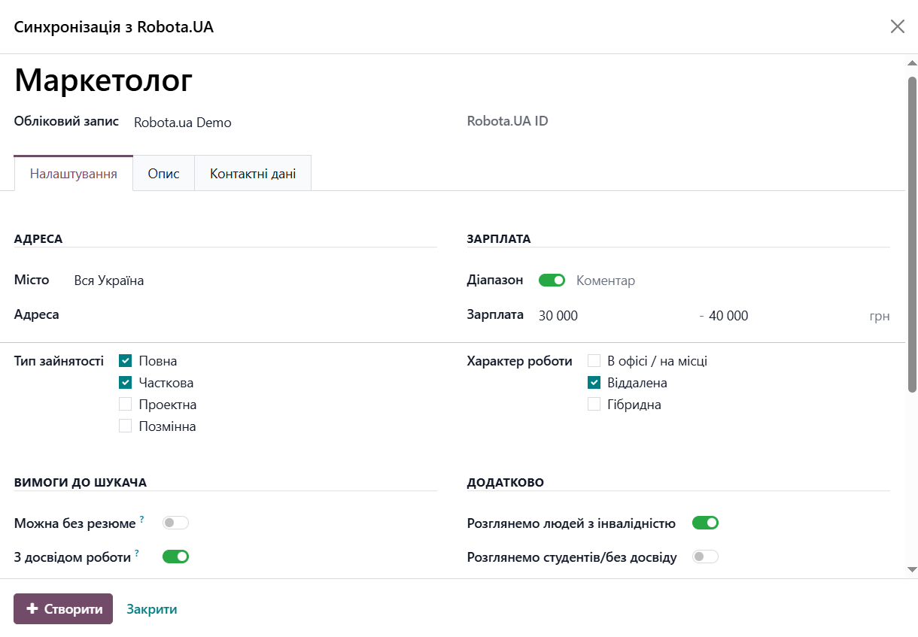Turn off Розглянемо людей з інвалідністю

[705, 523]
